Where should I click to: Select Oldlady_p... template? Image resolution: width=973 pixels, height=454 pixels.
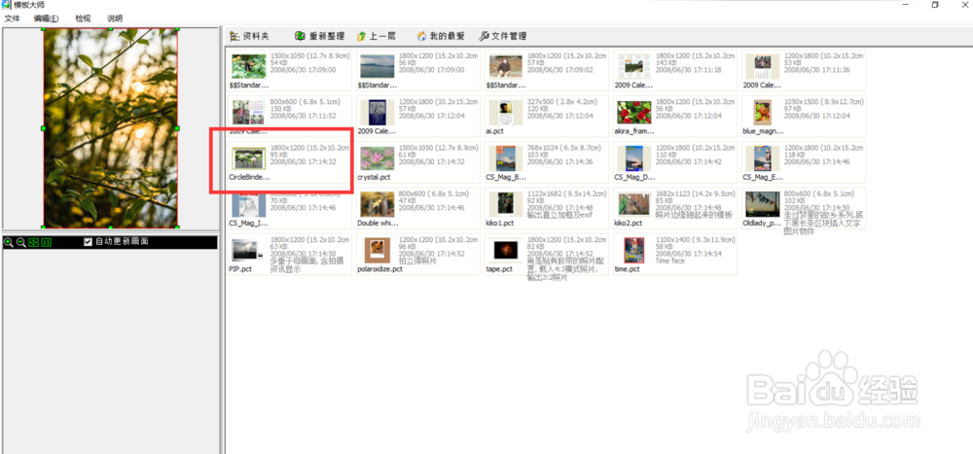click(804, 208)
